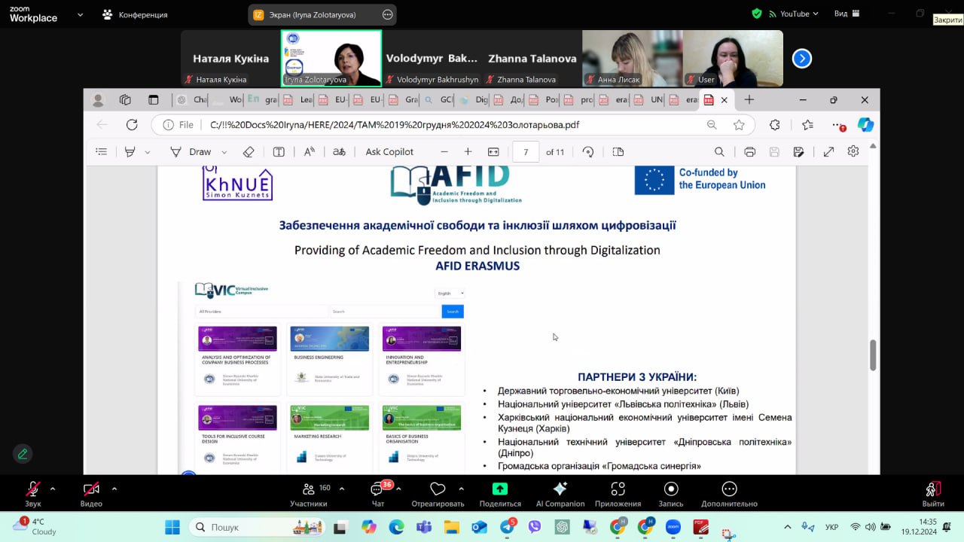The height and width of the screenshot is (542, 964).
Task: Open Zoom AI Companion
Action: tap(560, 494)
